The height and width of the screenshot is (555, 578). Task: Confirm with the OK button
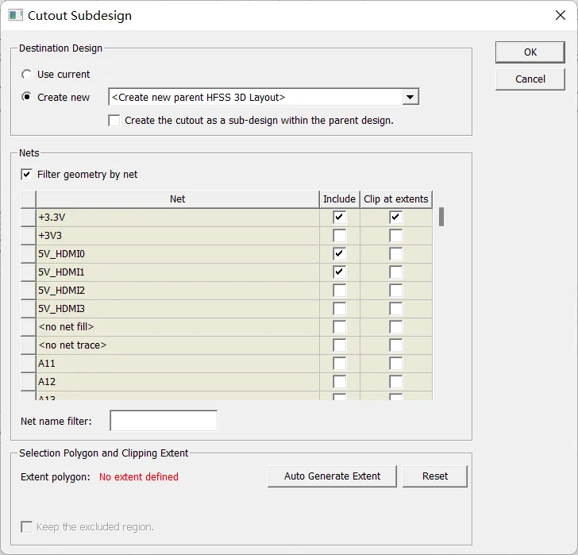coord(530,52)
